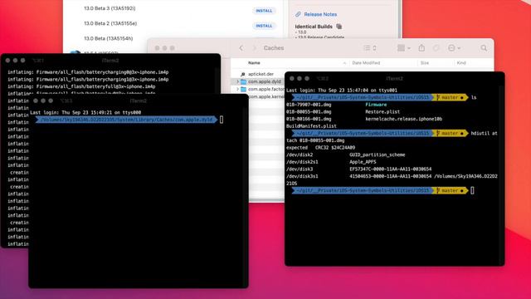Click 018-80166-001.dmg in terminal listing
The width and height of the screenshot is (531, 299).
coord(309,119)
